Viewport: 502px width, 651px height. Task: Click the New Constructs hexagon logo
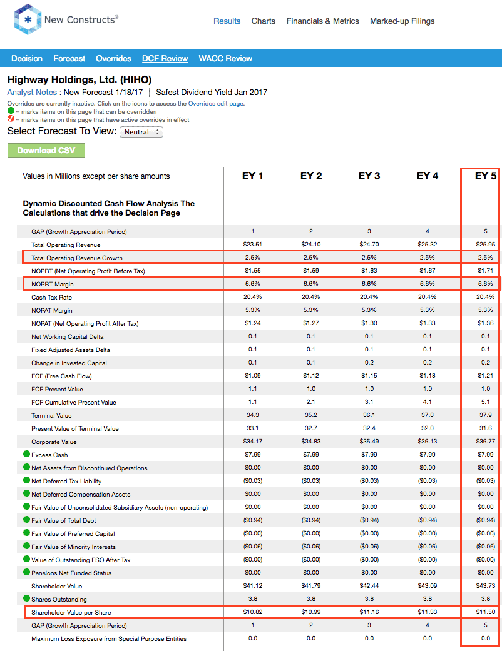[28, 19]
